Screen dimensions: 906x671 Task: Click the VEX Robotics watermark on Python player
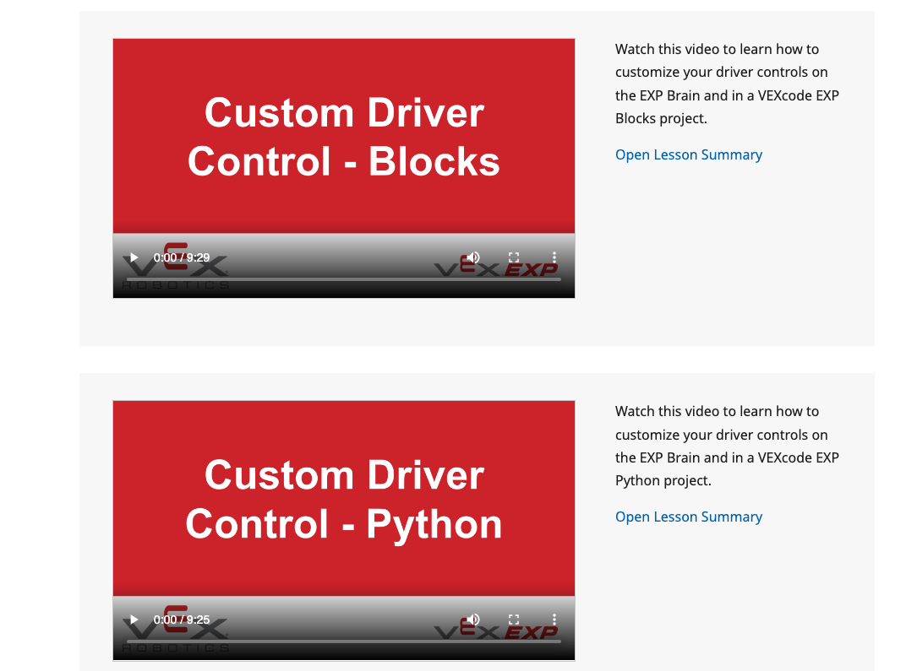coord(175,632)
